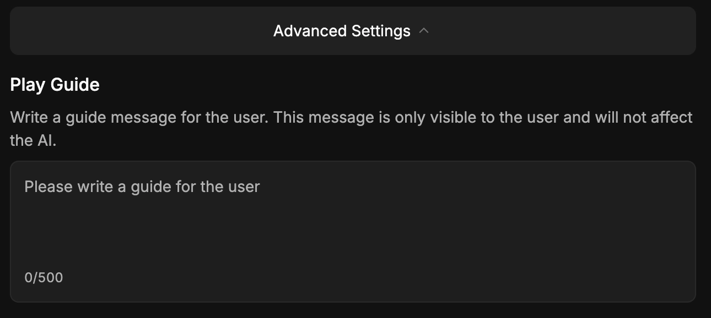Click the Advanced Settings label text
The image size is (711, 318).
pyautogui.click(x=342, y=31)
